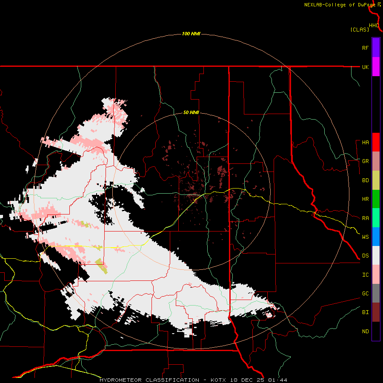This screenshot has height=383, width=383.
Task: Click the RA light green legend swatch
Action: pos(376,218)
